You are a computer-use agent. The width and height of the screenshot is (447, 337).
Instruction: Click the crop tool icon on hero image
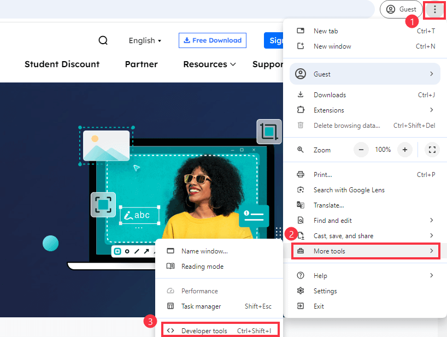pyautogui.click(x=269, y=132)
